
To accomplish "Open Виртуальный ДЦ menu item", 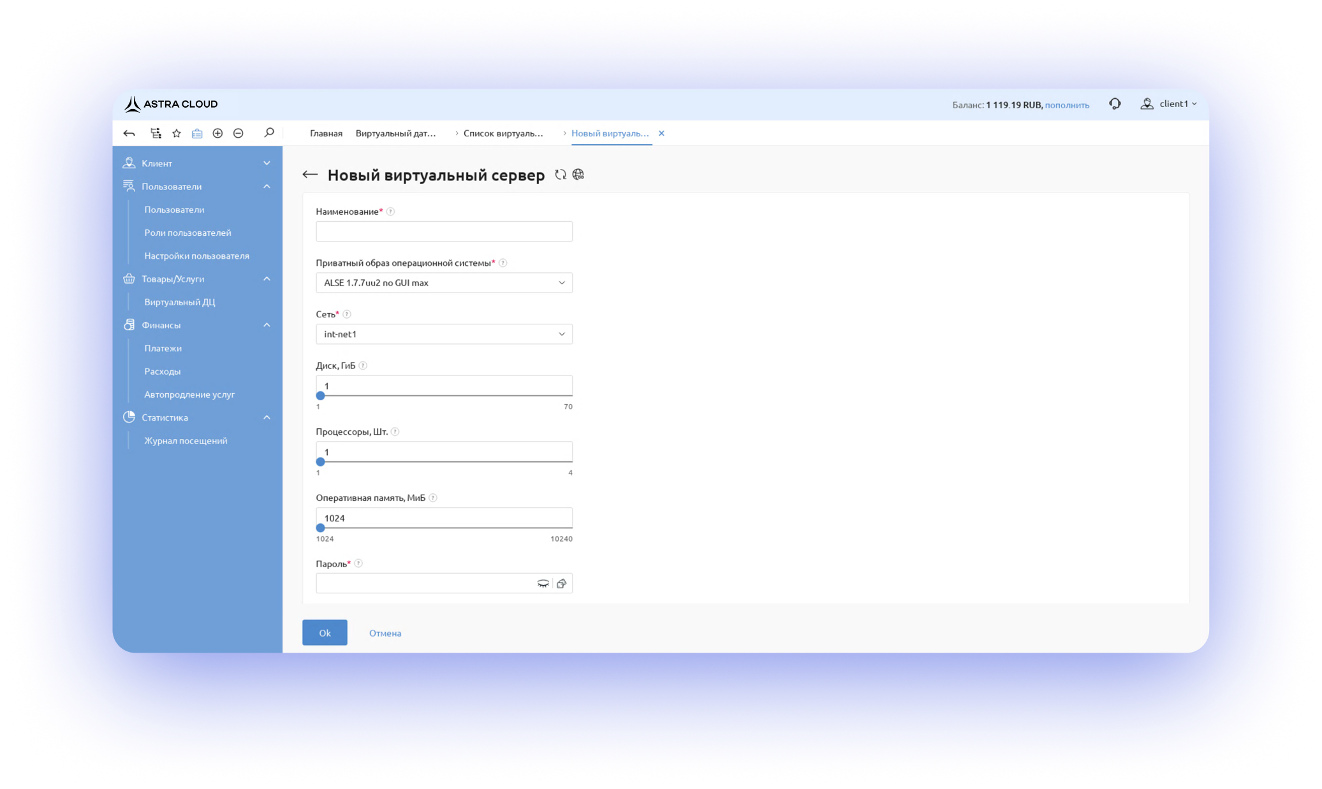I will [179, 302].
